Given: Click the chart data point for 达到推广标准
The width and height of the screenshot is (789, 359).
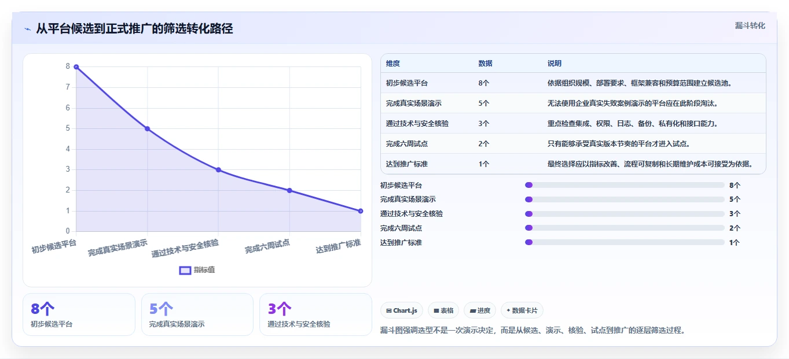Looking at the screenshot, I should click(360, 211).
